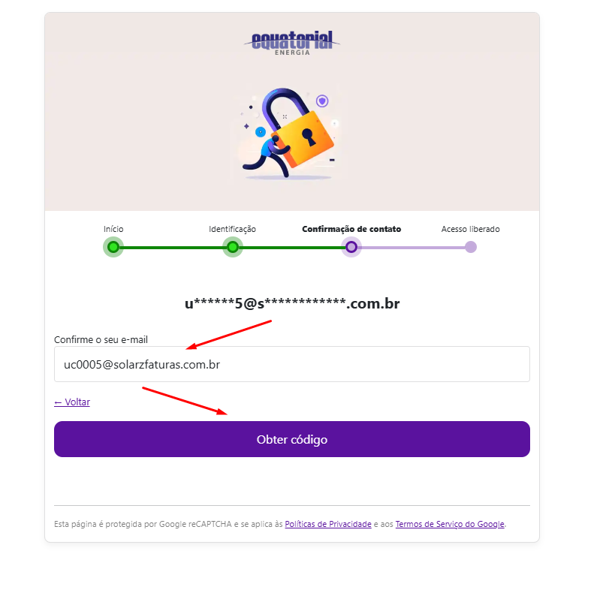The width and height of the screenshot is (615, 596).
Task: Click the masked email address text
Action: click(292, 303)
